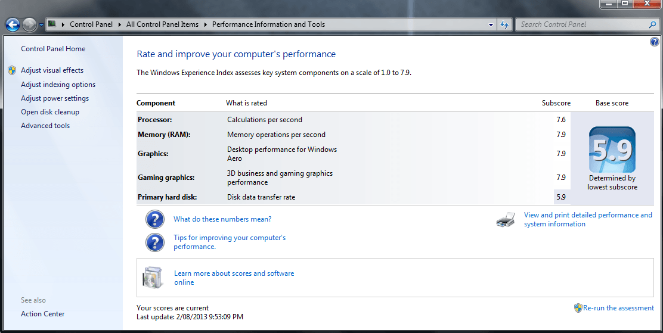663x333 pixels.
Task: Open Advanced tools
Action: pos(45,126)
